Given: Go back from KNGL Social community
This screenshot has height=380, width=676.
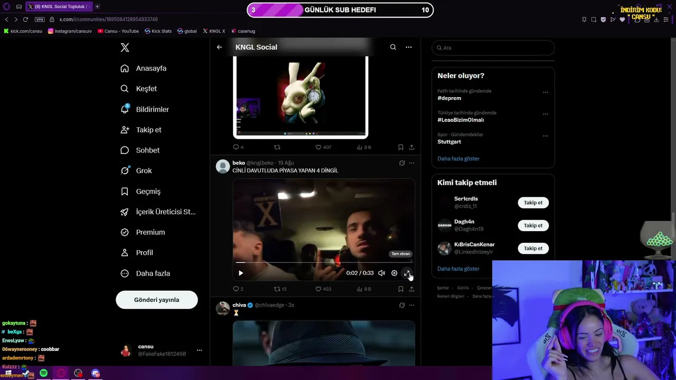Looking at the screenshot, I should [220, 47].
